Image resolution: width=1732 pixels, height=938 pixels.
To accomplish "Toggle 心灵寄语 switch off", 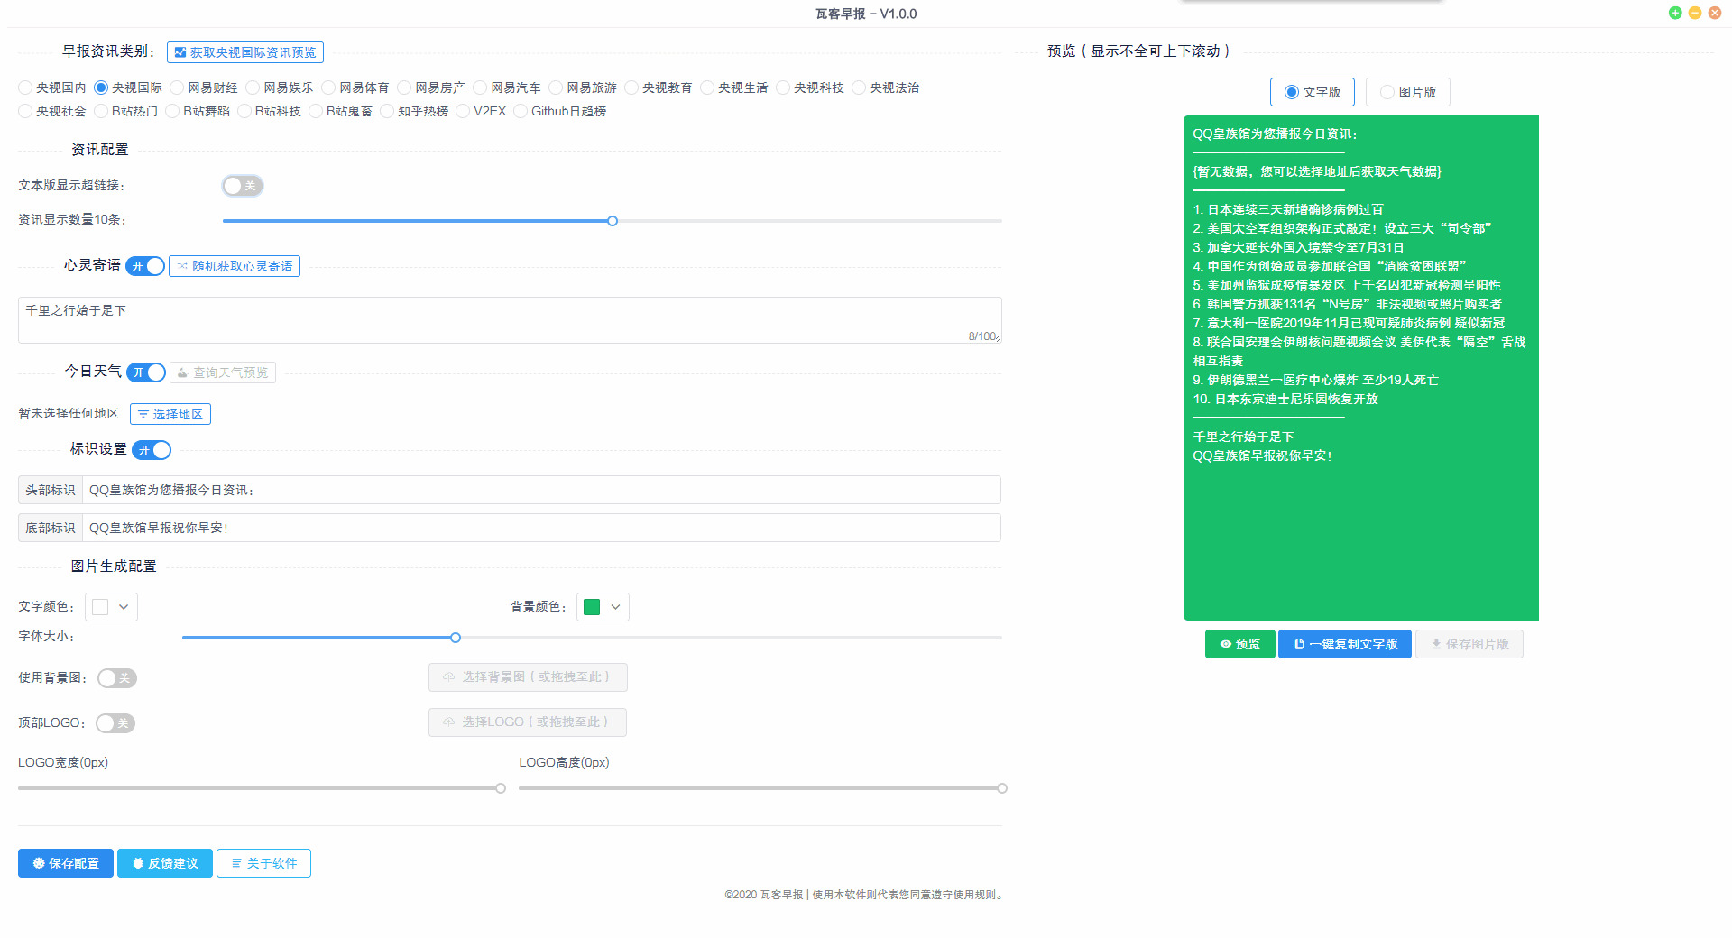I will click(x=145, y=266).
